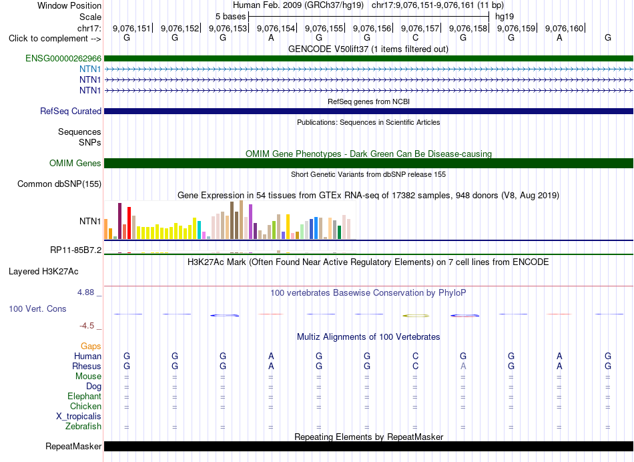Click the dark blue RefSeq Curated bar
Viewport: 634px width, 462px height.
tap(368, 111)
